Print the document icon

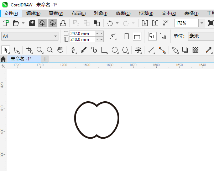pos(63,23)
